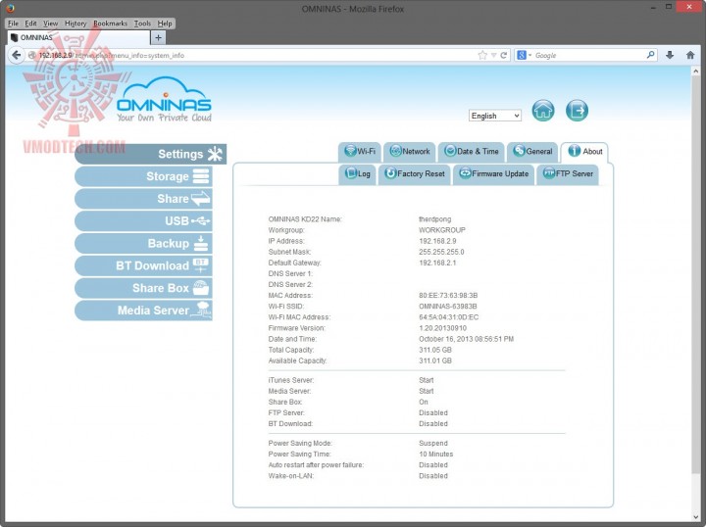Click subnet mask value 255.255.255.0
Screen dimensions: 706x527
click(x=441, y=252)
